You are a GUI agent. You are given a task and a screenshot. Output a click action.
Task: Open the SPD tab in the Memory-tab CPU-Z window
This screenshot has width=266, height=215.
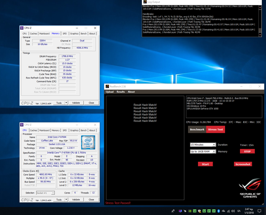(x=64, y=34)
